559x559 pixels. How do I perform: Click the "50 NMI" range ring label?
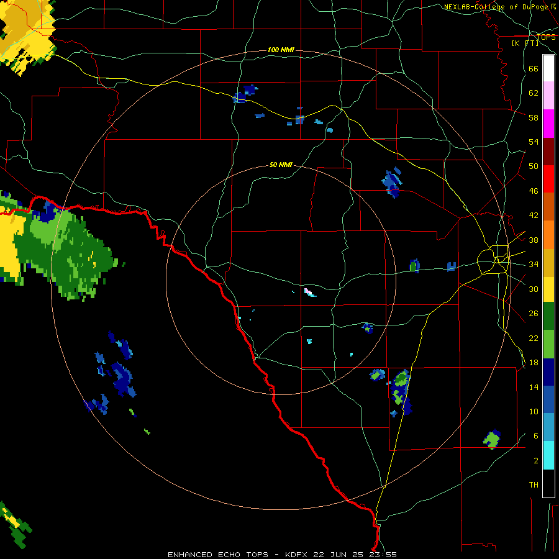(281, 165)
